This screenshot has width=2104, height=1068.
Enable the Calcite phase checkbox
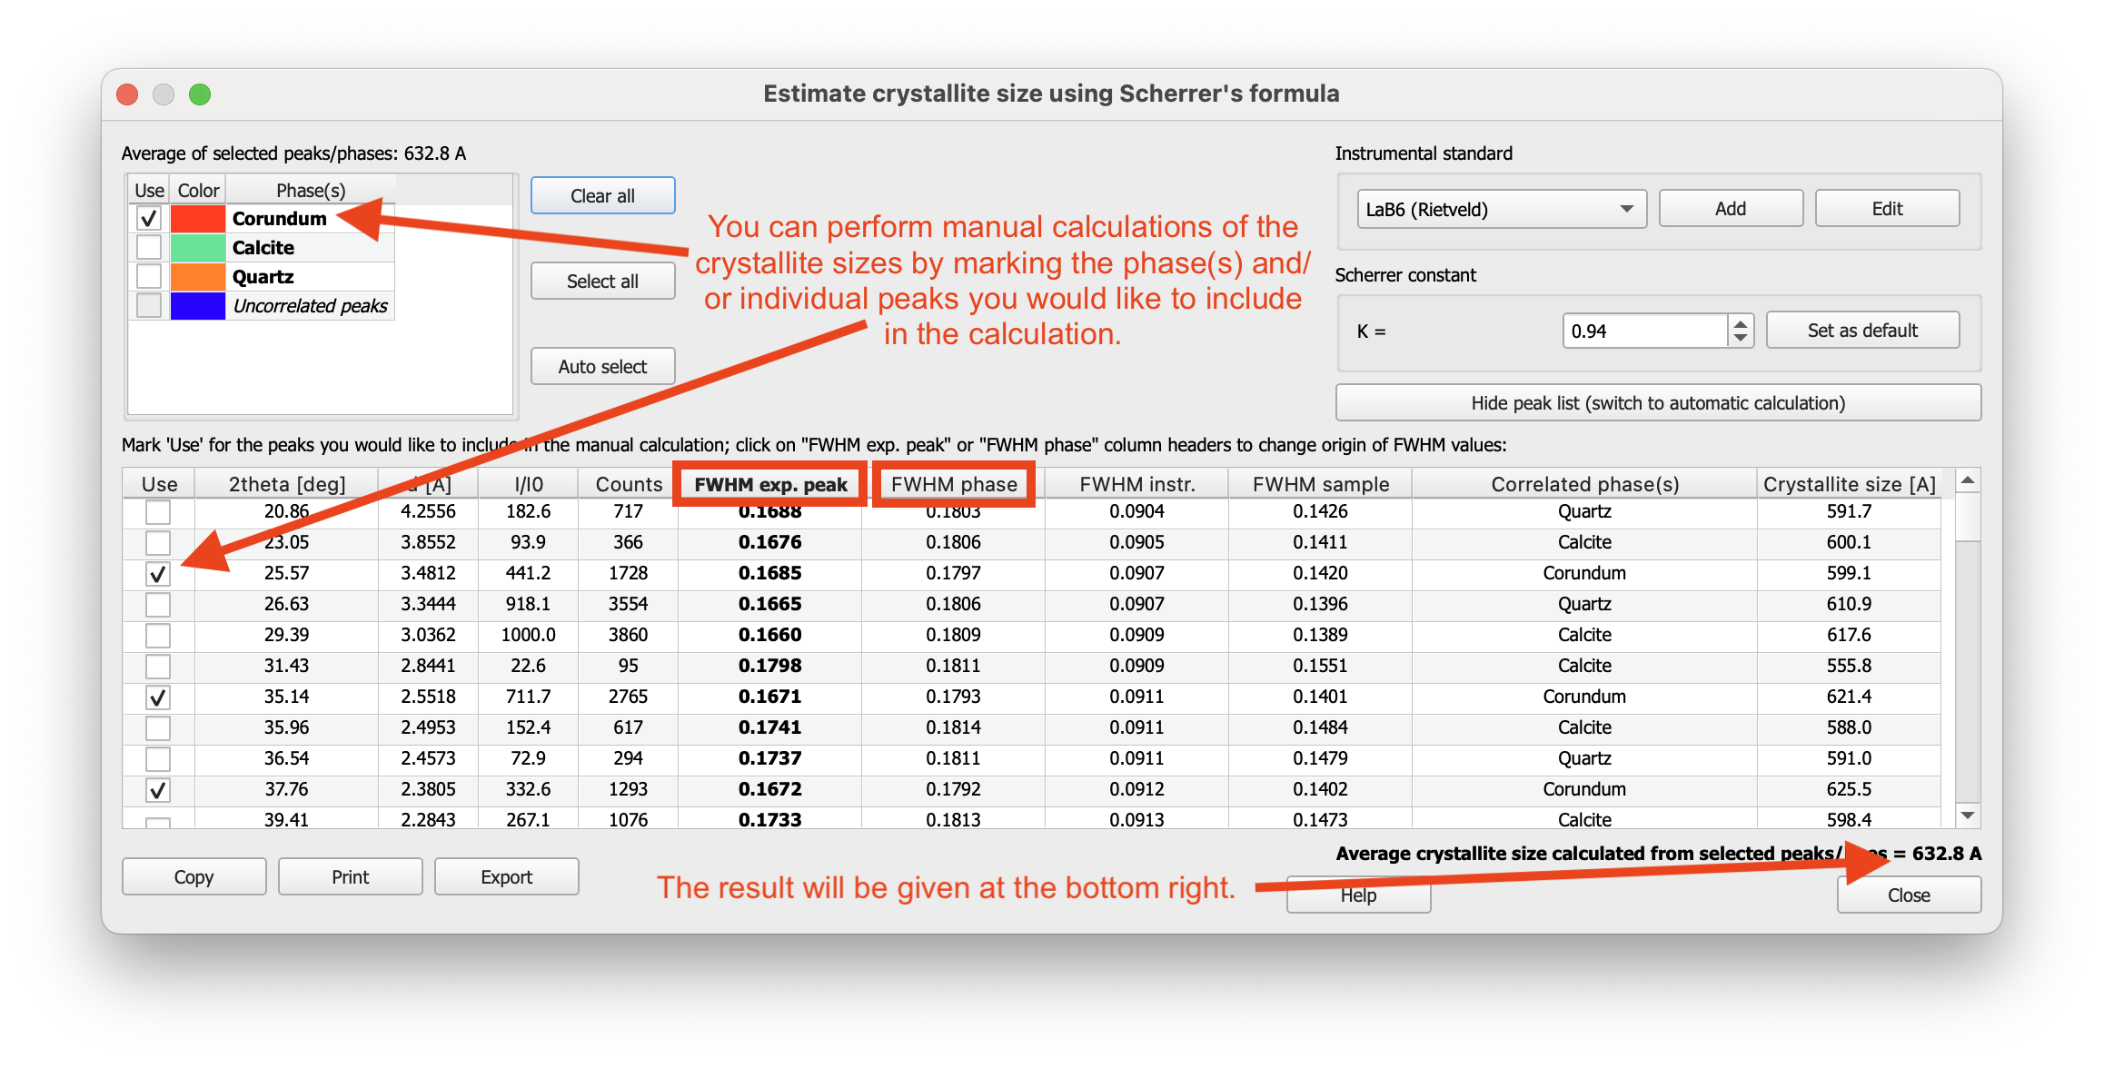coord(149,247)
